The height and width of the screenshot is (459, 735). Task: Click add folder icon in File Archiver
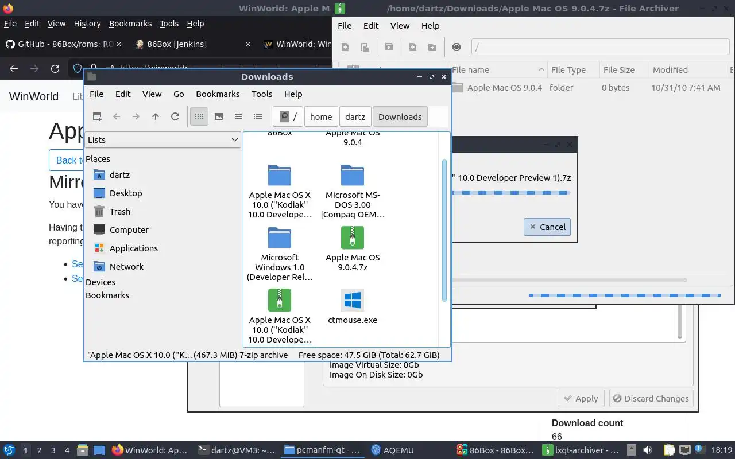point(432,47)
